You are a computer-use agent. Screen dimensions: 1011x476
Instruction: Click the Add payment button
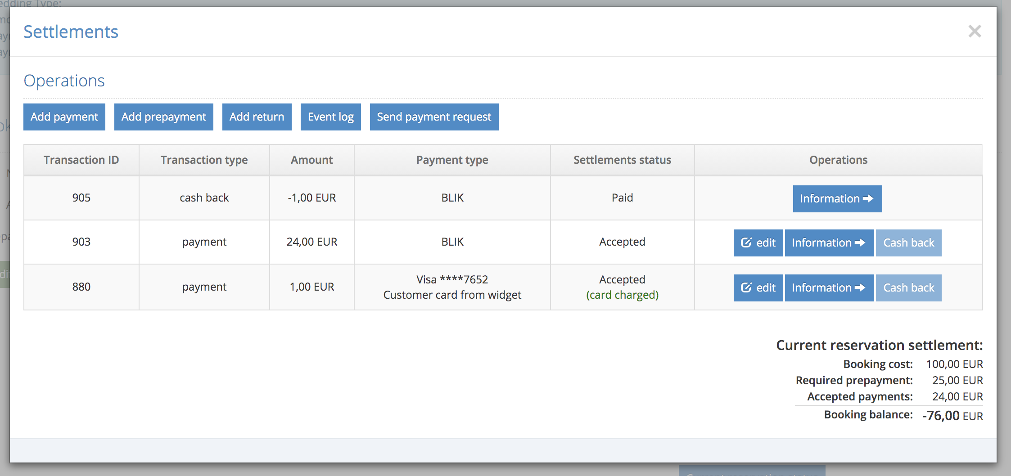click(64, 117)
